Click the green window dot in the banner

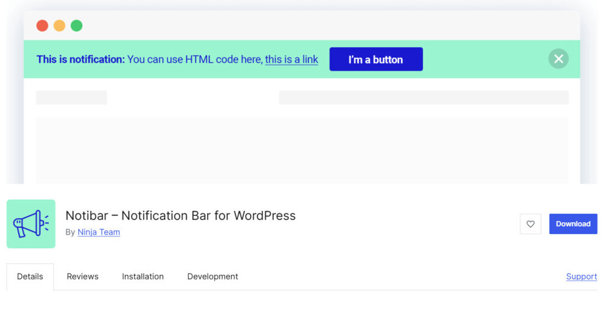click(76, 25)
